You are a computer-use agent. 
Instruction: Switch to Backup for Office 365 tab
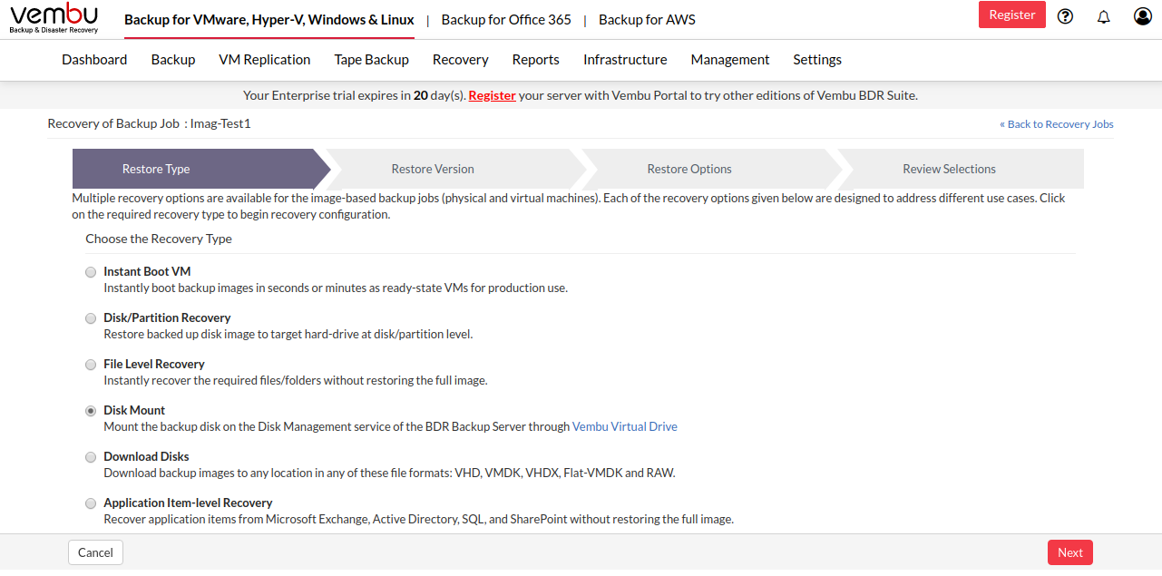506,19
